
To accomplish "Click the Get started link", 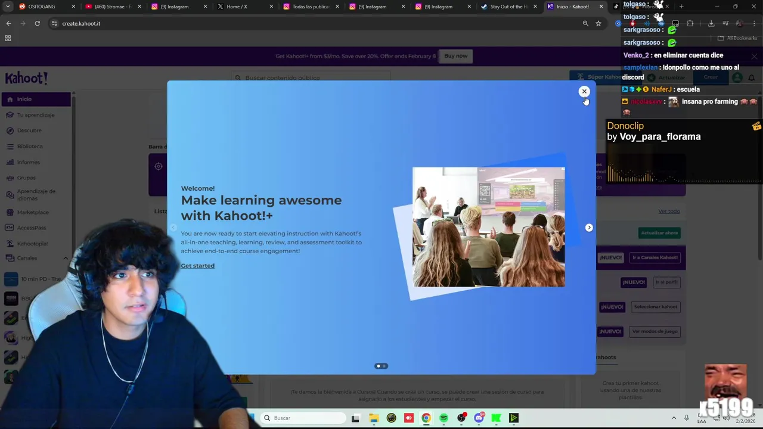I will [x=197, y=266].
